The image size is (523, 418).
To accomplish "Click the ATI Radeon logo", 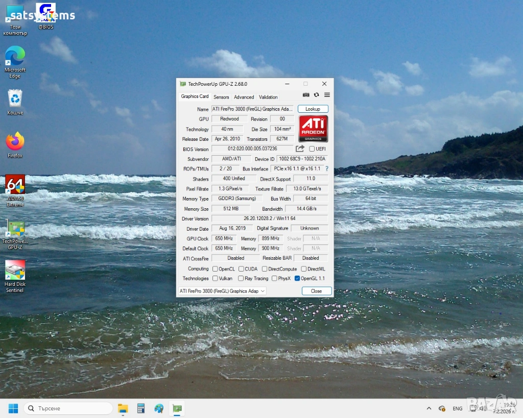I will [313, 129].
